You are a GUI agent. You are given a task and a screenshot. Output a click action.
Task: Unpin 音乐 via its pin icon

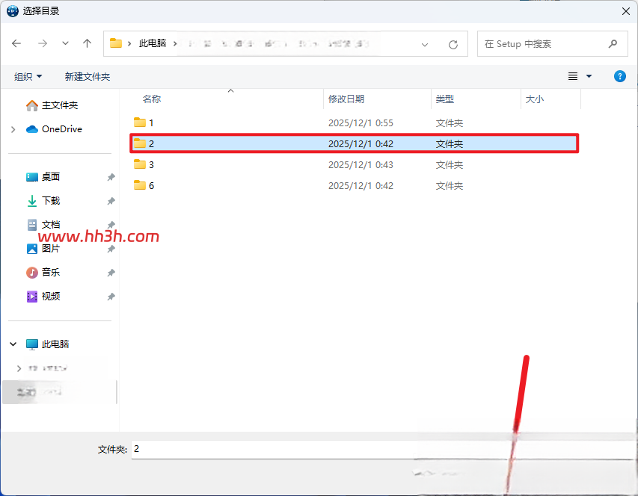coord(111,273)
